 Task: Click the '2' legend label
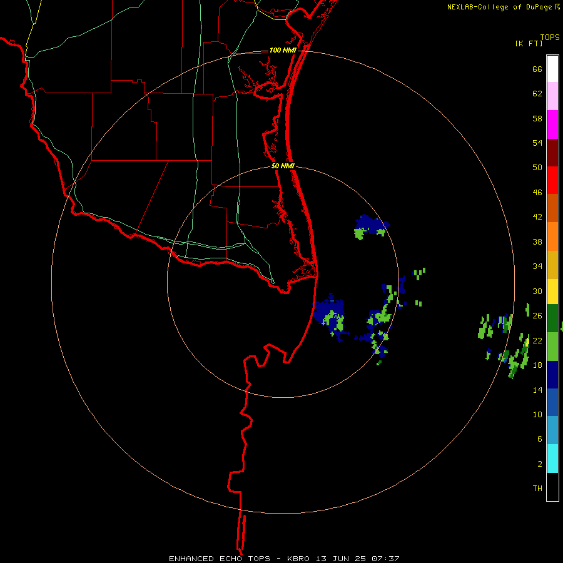point(540,464)
